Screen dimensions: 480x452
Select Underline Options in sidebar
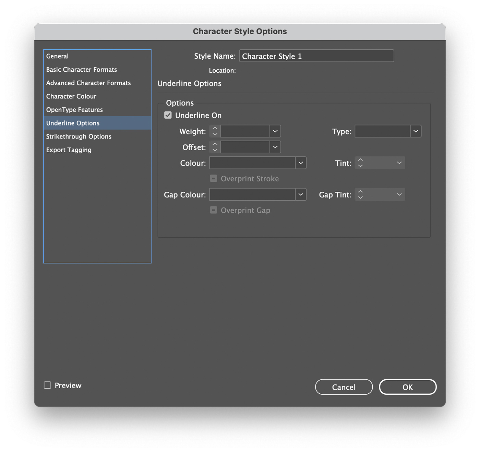(x=97, y=123)
